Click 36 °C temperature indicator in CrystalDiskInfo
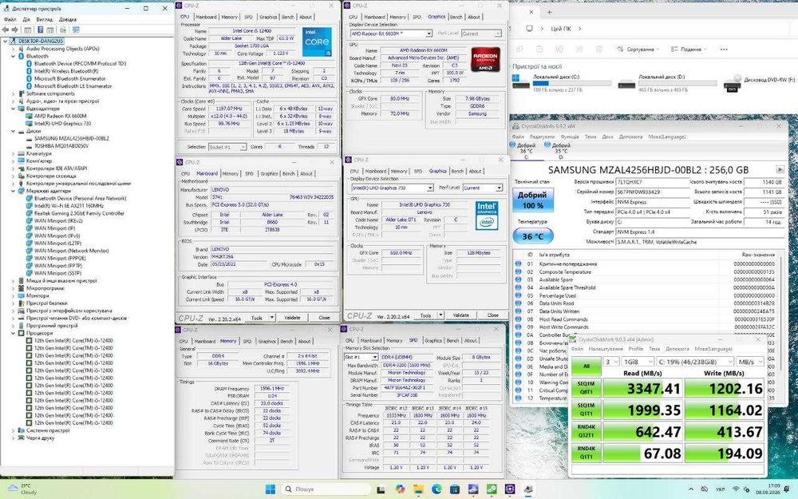This screenshot has width=798, height=499. [532, 236]
